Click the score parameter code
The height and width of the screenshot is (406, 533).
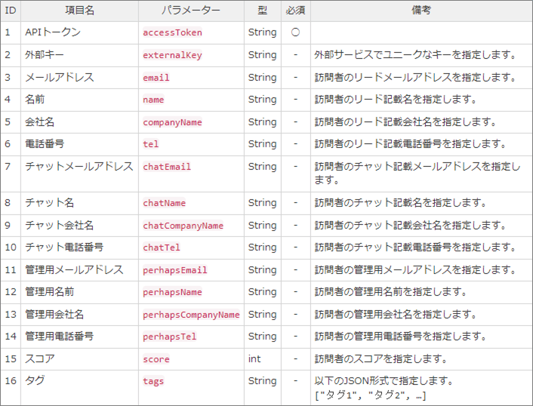[x=156, y=359]
